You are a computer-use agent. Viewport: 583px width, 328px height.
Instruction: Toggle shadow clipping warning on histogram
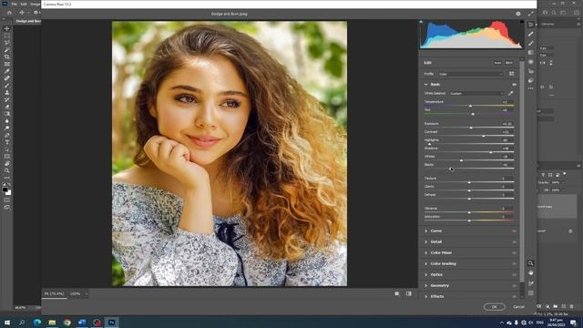click(421, 22)
